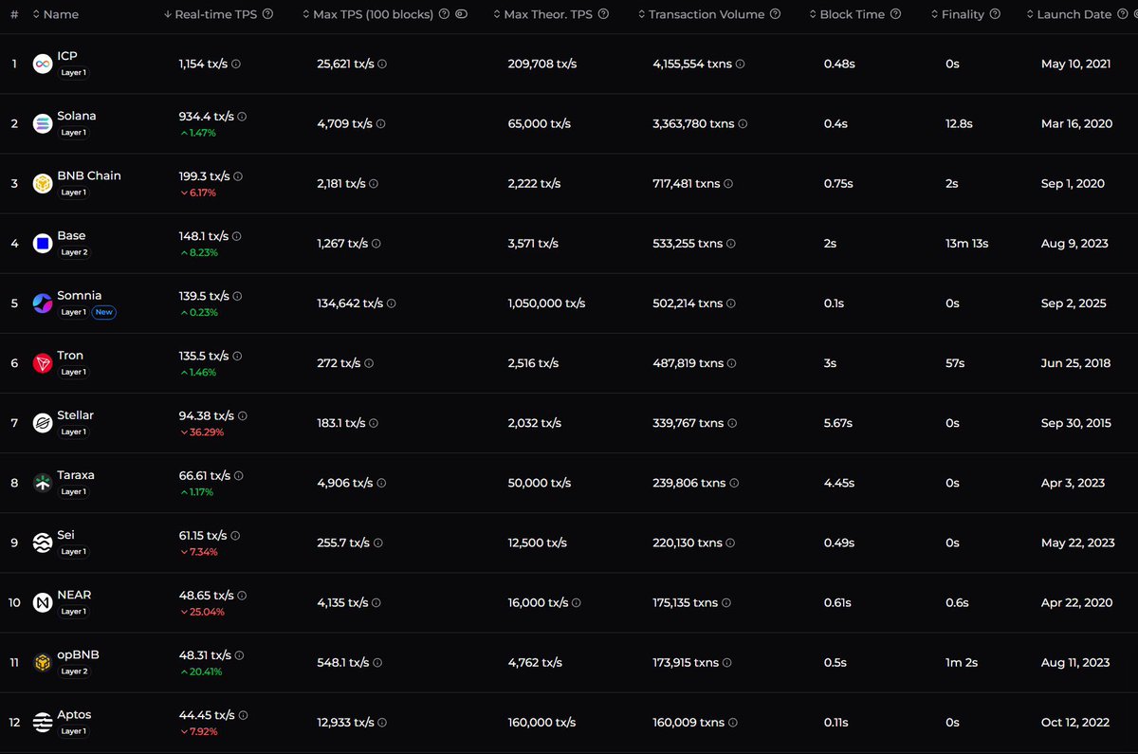Sort table by the # rank column
This screenshot has width=1138, height=754.
coord(13,14)
